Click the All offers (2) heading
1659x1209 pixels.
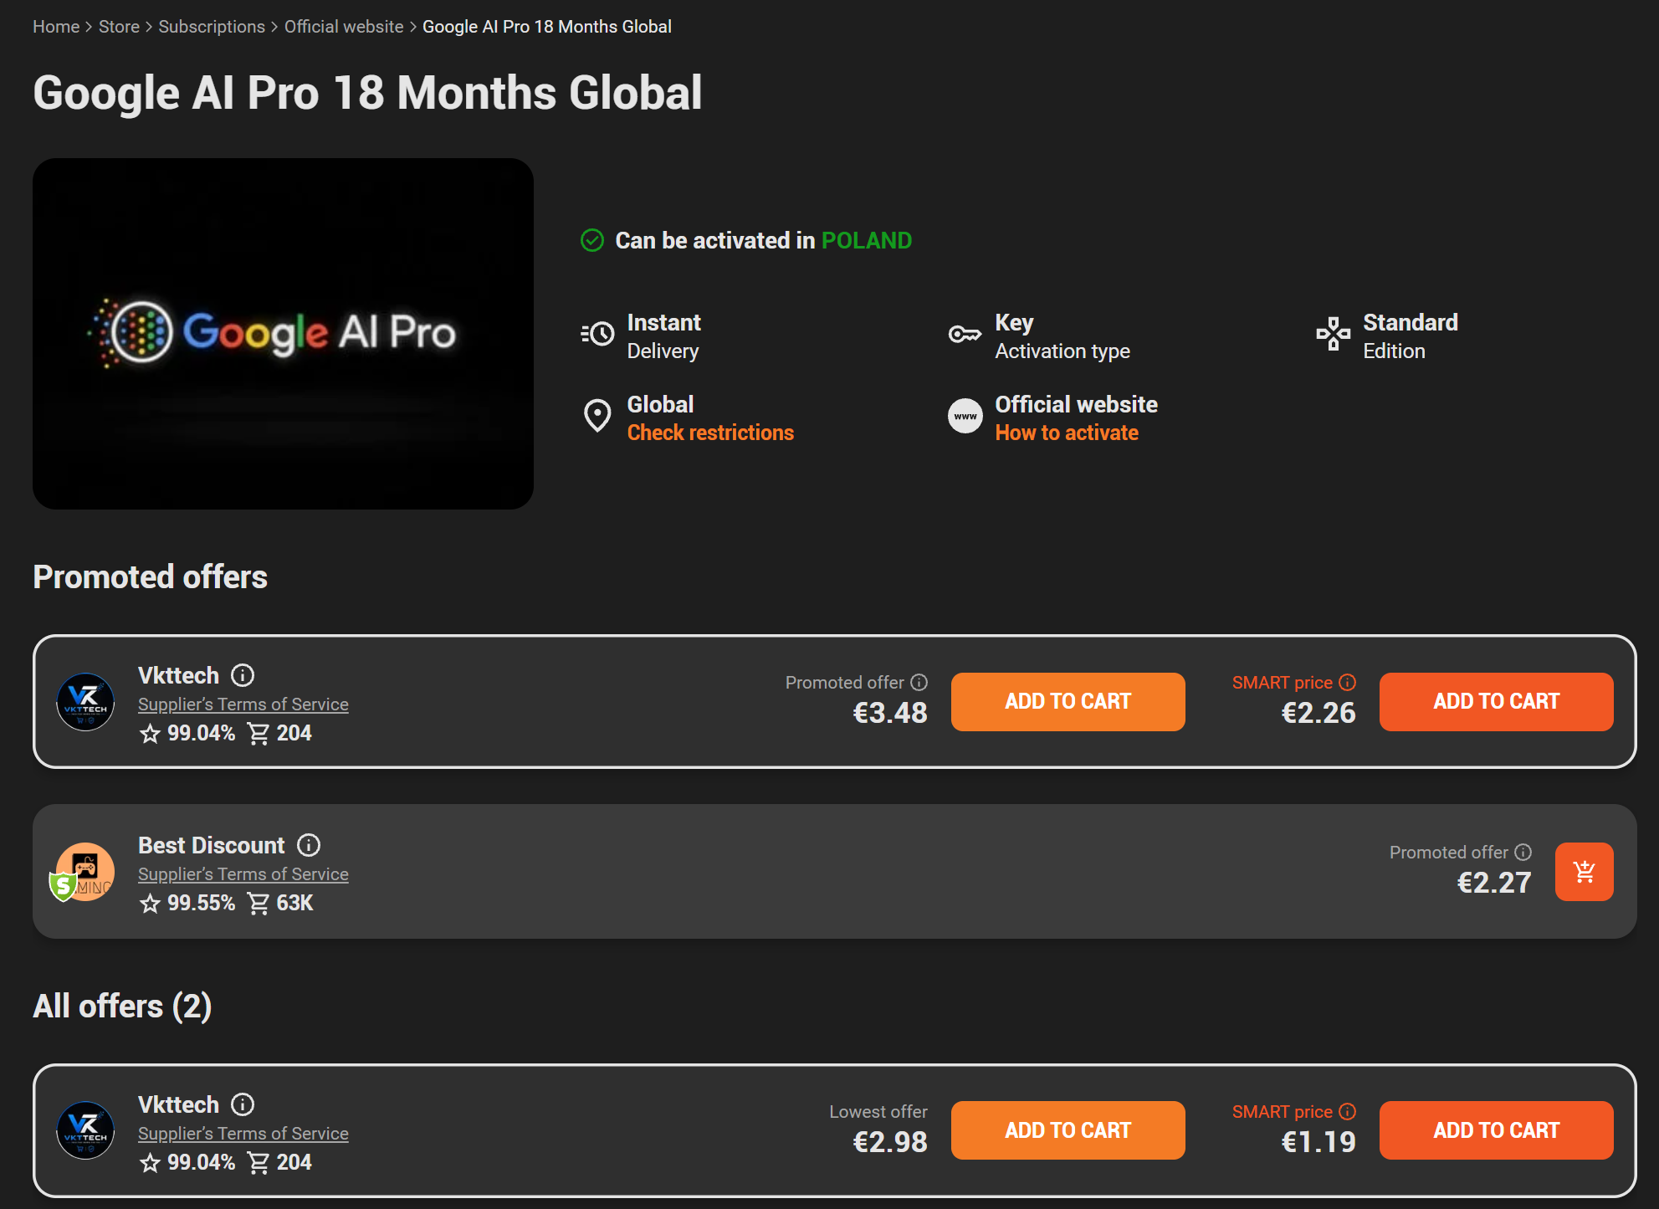122,1007
